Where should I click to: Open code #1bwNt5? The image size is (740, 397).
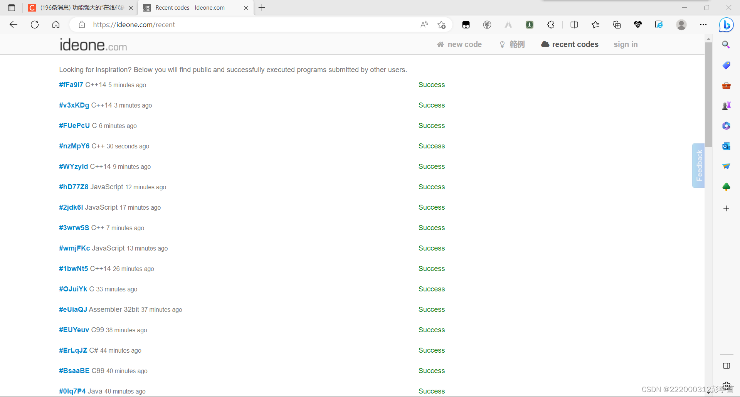(x=73, y=269)
